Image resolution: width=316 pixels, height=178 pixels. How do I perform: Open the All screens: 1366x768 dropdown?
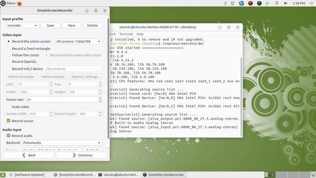(79, 42)
